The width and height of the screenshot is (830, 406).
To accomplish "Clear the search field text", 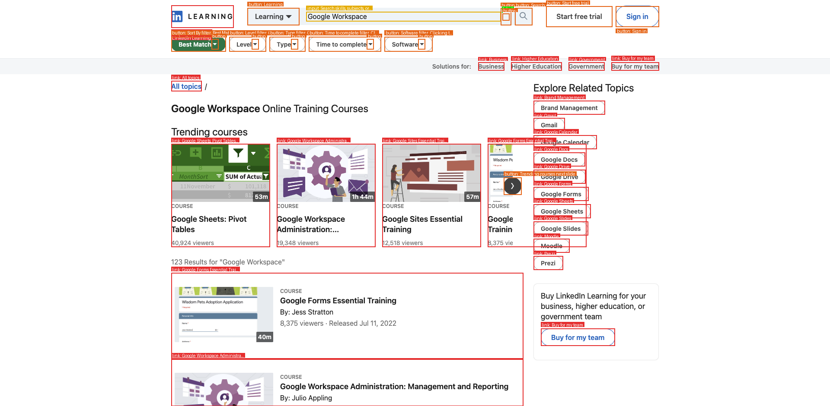I will [x=506, y=17].
